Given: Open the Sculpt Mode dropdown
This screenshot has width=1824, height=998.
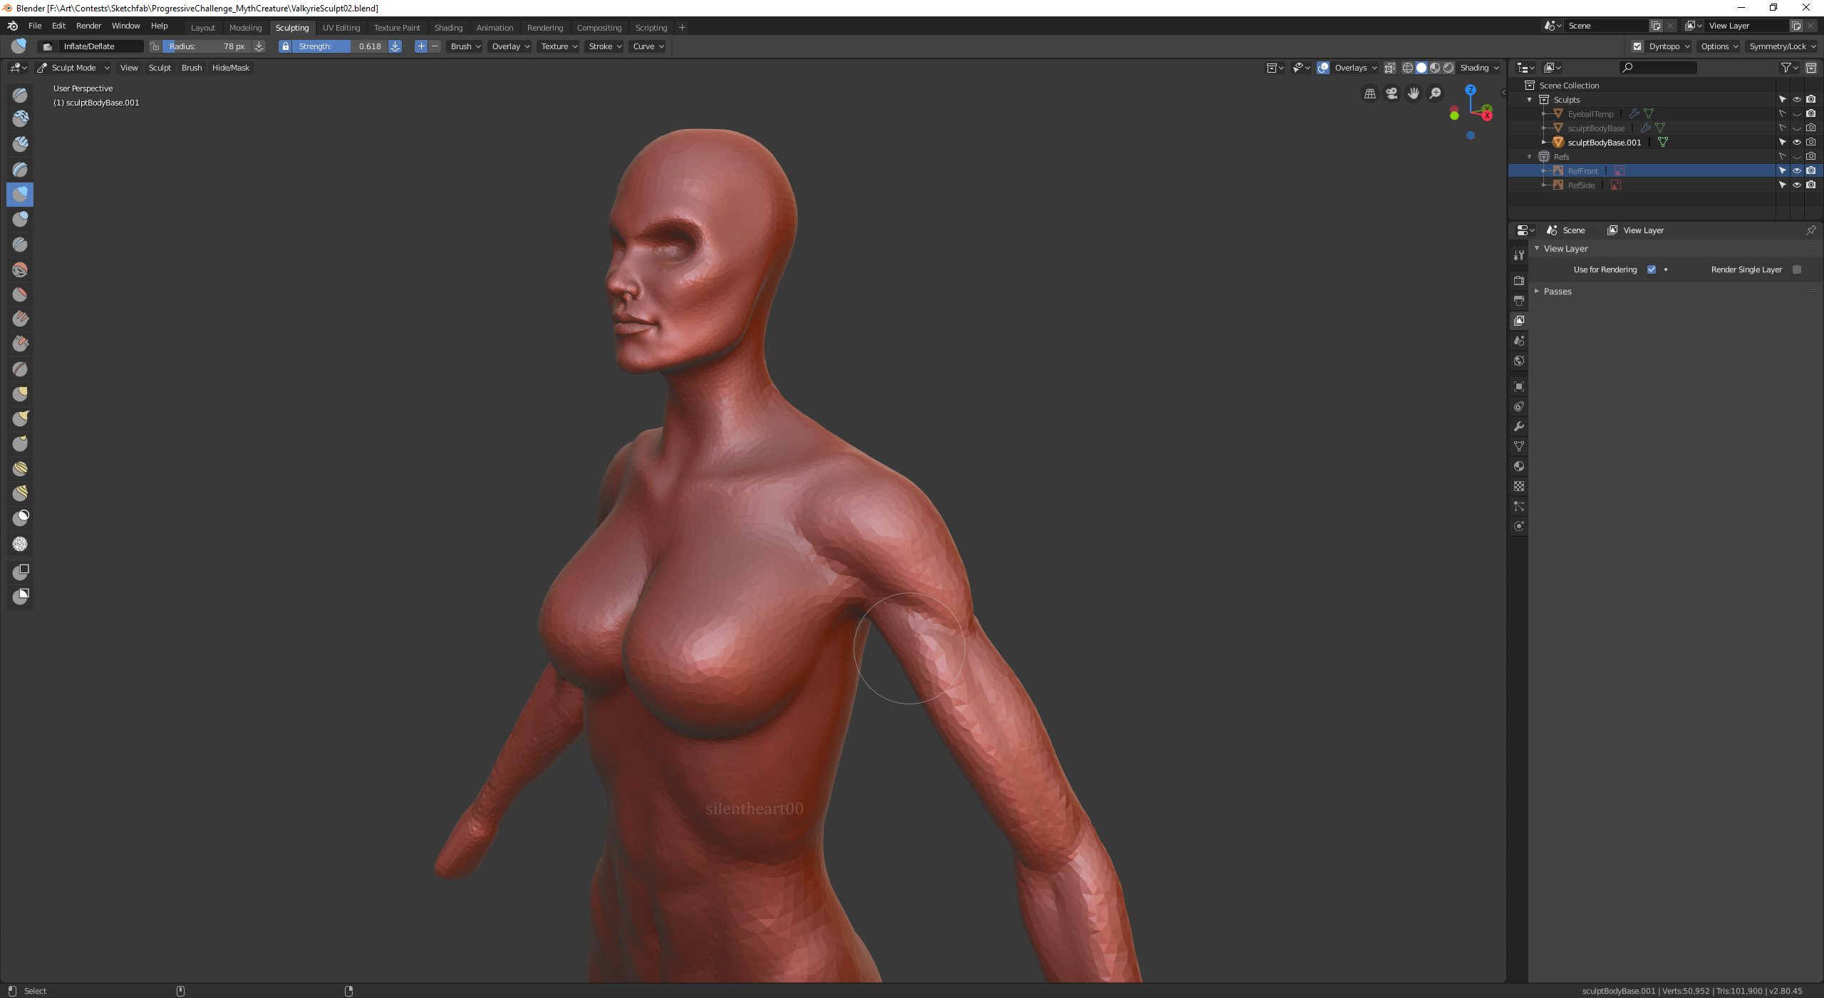Looking at the screenshot, I should click(73, 68).
